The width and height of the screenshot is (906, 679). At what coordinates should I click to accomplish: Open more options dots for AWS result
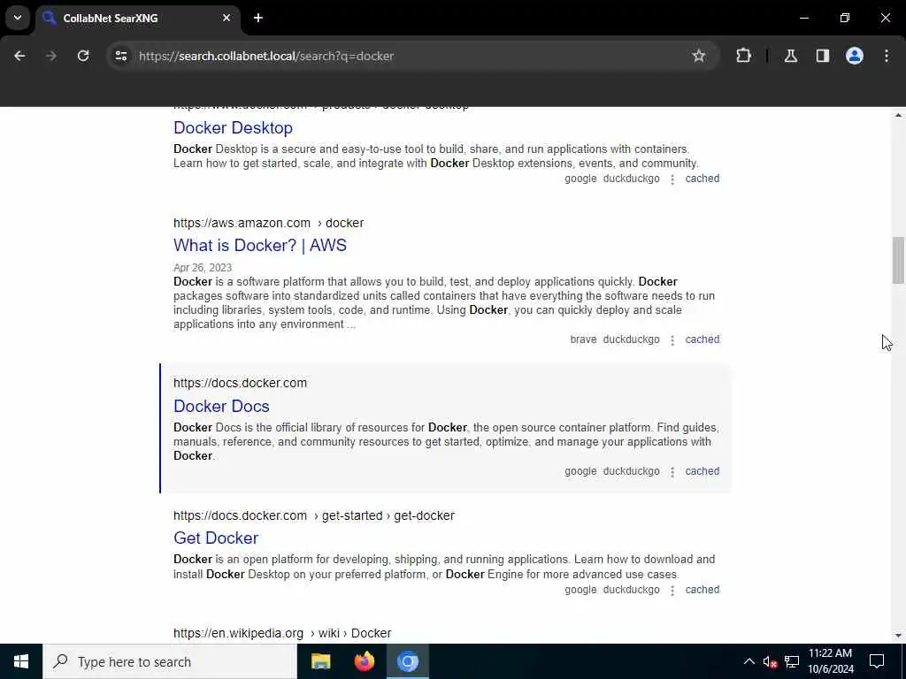672,340
